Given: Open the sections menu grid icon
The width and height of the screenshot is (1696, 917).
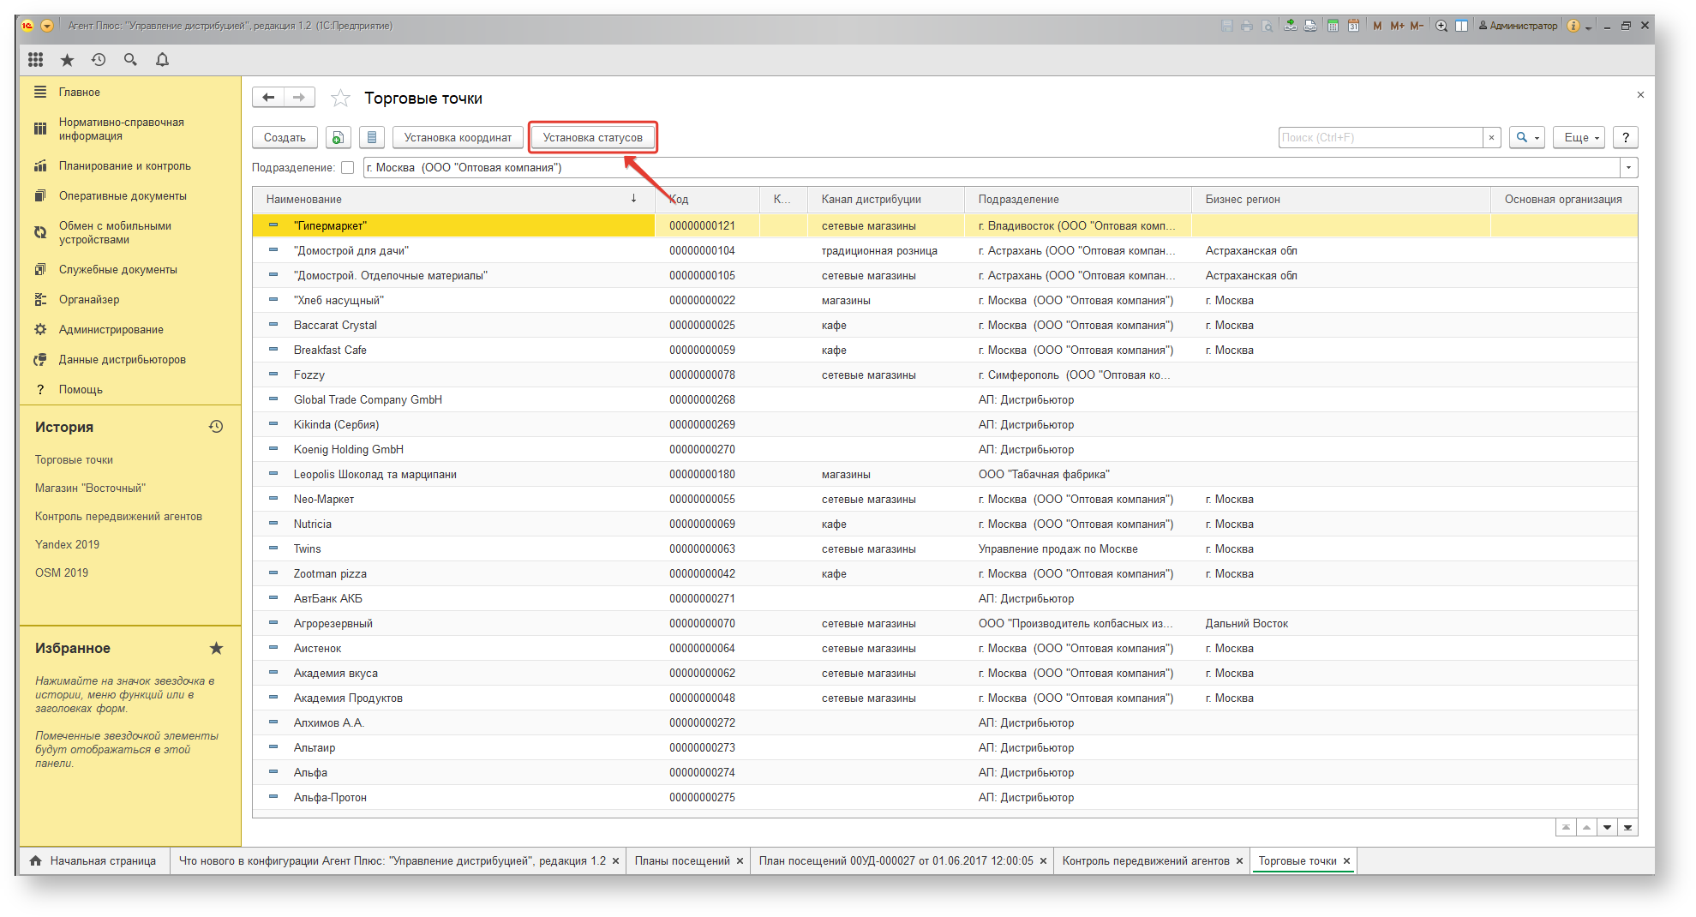Looking at the screenshot, I should (x=35, y=59).
